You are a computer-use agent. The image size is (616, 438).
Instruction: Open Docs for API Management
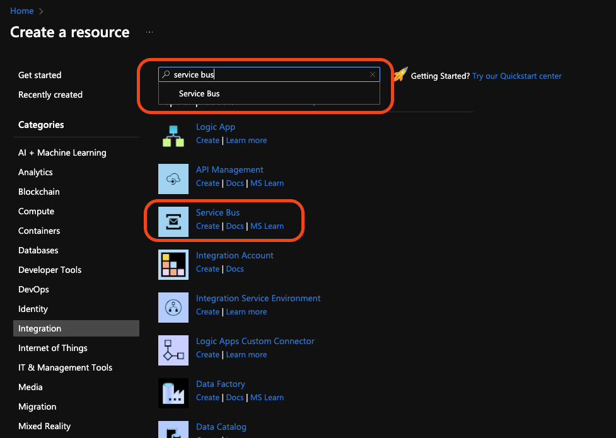coord(235,183)
